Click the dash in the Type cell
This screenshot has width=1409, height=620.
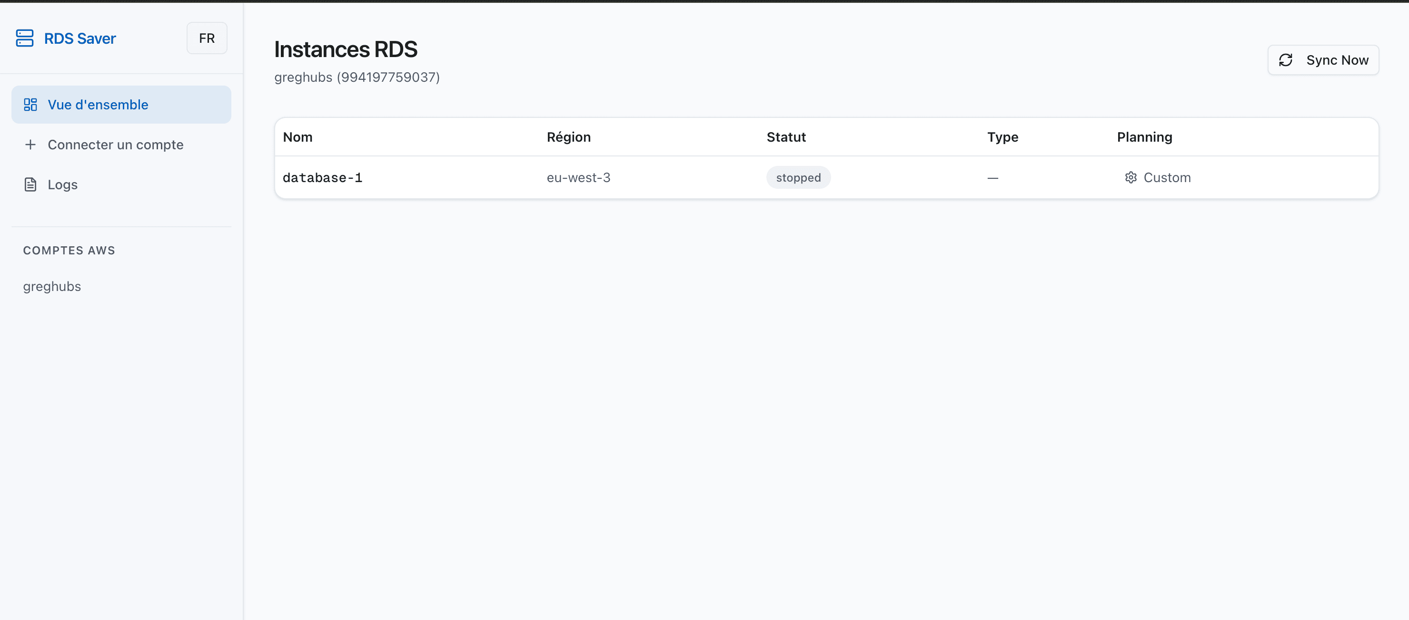tap(992, 178)
